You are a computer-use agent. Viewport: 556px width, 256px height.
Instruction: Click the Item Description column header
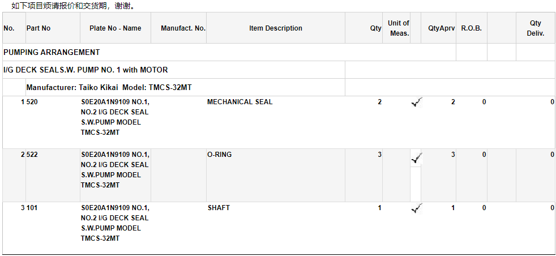coord(276,28)
